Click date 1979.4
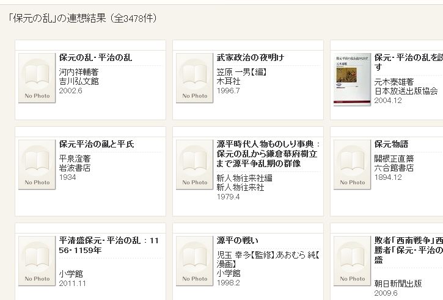Viewport: 443px width, 300px height. click(229, 196)
